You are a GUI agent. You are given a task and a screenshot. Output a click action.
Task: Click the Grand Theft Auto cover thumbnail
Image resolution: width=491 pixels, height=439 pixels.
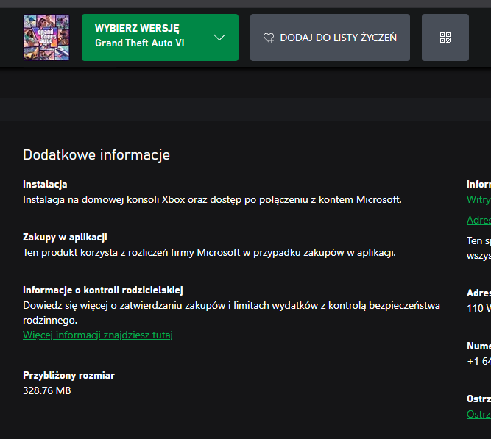46,38
